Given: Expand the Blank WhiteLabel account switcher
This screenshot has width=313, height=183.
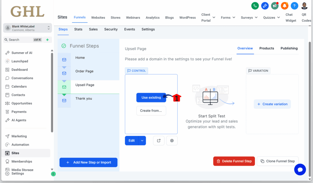Looking at the screenshot, I should click(28, 28).
